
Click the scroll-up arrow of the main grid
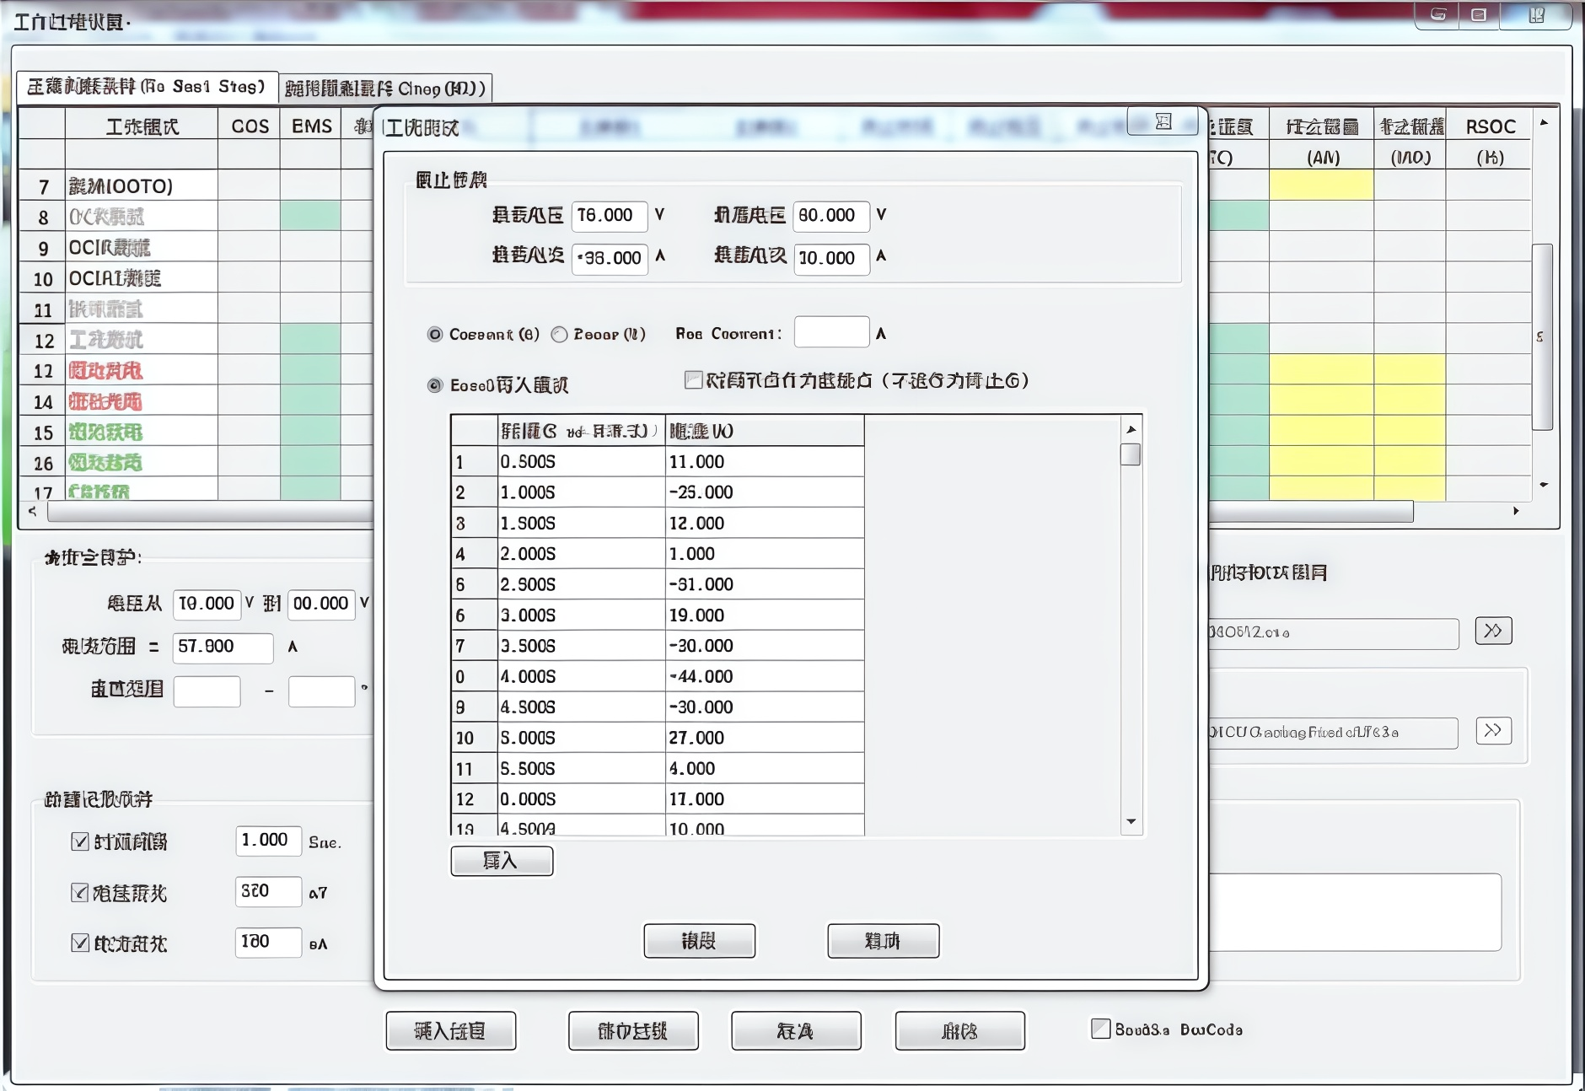[x=1545, y=124]
